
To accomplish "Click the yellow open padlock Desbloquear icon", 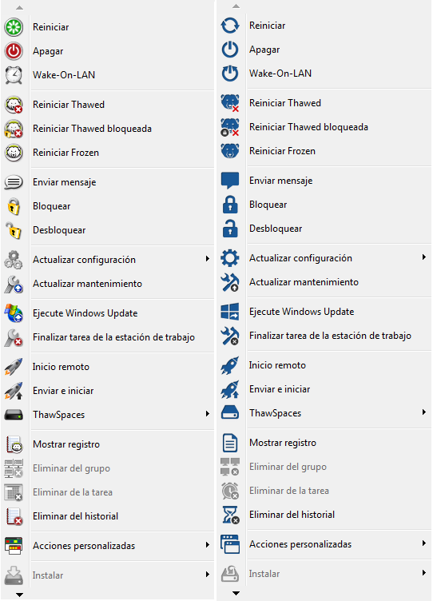I will point(14,230).
